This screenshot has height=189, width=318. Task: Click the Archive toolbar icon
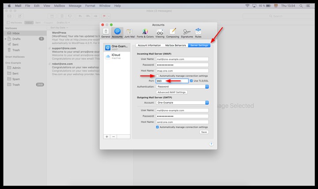pos(52,16)
